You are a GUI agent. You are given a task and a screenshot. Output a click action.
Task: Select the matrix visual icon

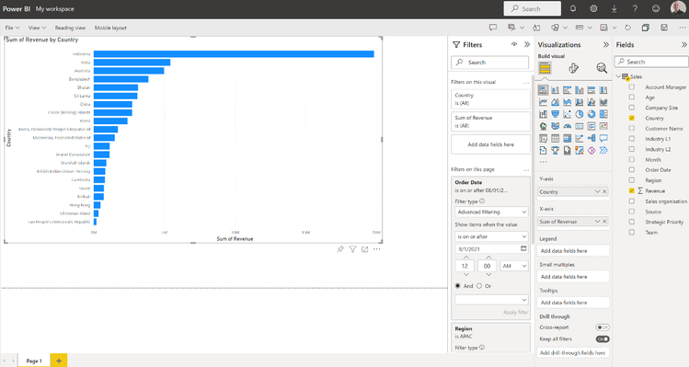(568, 139)
